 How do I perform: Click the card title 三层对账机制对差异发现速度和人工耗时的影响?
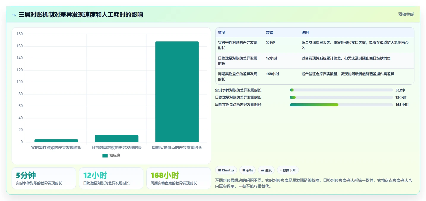[x=81, y=15]
